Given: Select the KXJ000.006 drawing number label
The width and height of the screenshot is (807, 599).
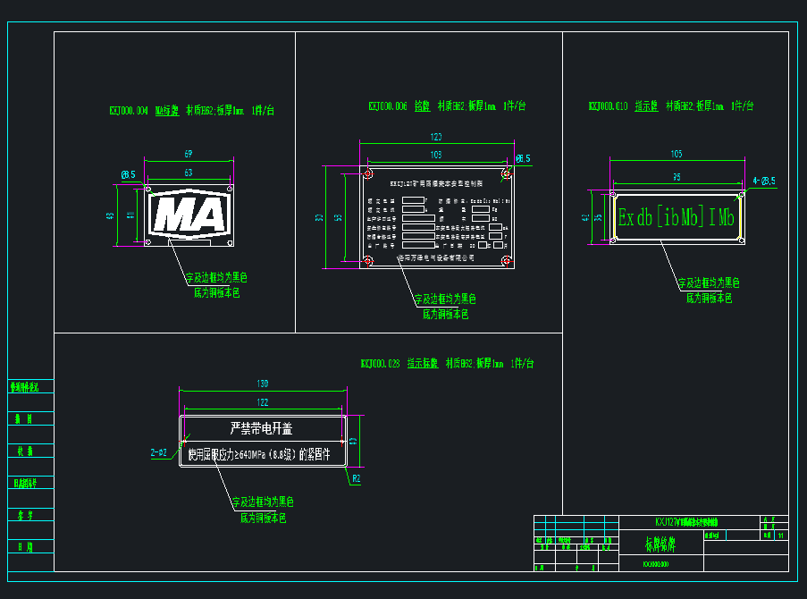Looking at the screenshot, I should (x=388, y=106).
